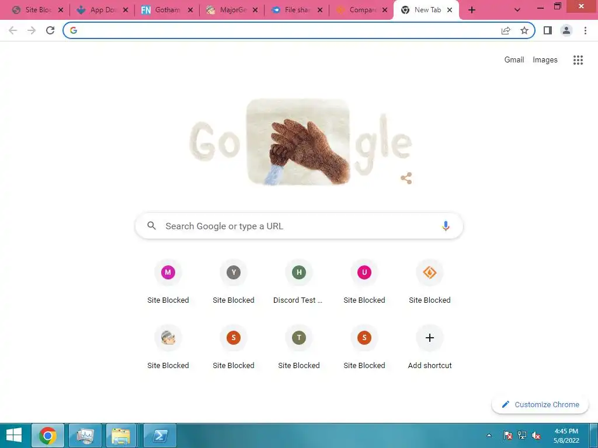
Task: Click the Search Google or type URL box
Action: click(x=299, y=226)
